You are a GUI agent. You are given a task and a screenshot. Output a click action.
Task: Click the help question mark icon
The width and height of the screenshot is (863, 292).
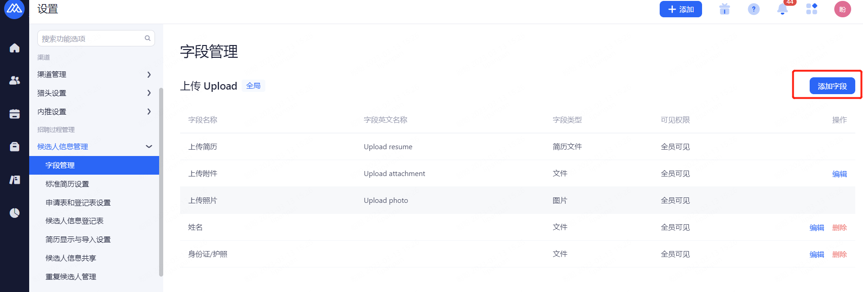pyautogui.click(x=754, y=9)
